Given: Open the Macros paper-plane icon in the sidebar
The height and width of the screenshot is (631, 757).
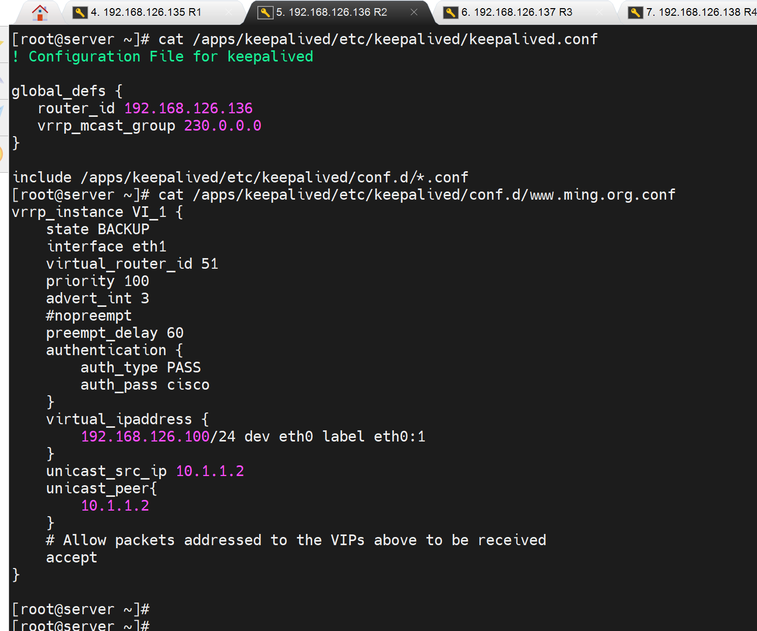Looking at the screenshot, I should click(x=3, y=113).
